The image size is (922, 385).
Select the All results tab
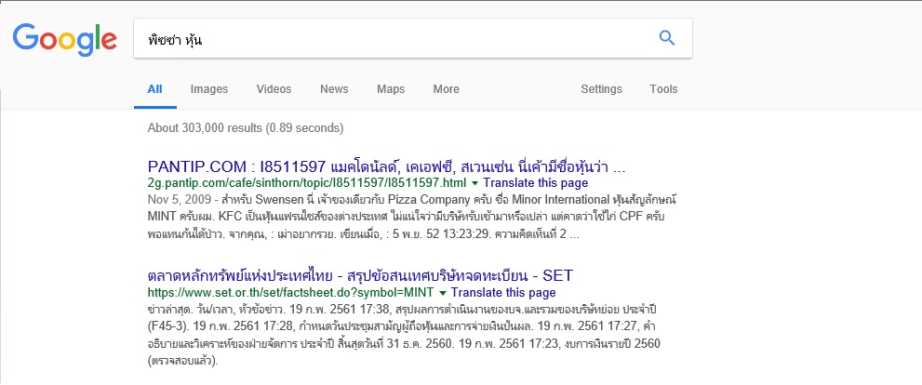pyautogui.click(x=155, y=89)
